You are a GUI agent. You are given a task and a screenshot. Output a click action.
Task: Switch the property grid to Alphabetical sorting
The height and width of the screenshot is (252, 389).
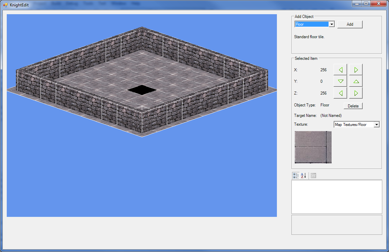[x=303, y=175]
